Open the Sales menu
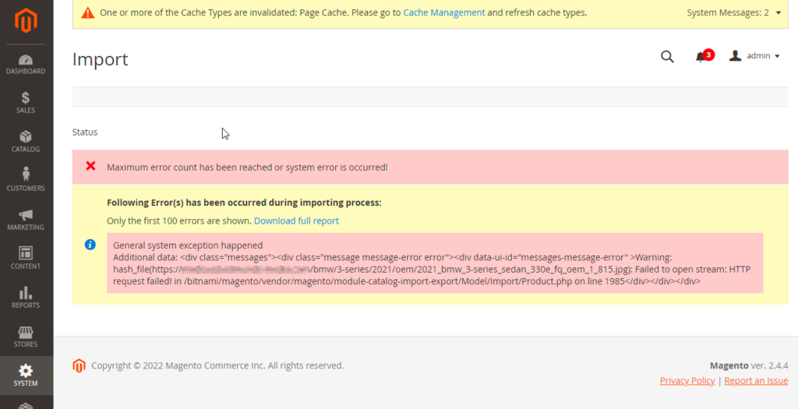Screen dimensions: 798x409 (26, 102)
